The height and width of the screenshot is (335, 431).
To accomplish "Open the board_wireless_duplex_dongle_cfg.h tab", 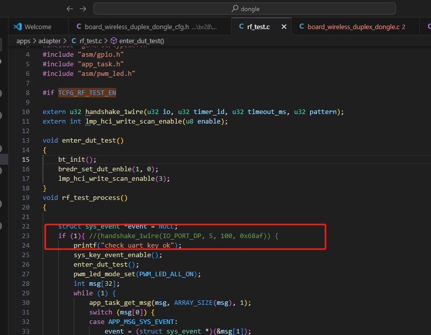I will pyautogui.click(x=150, y=27).
